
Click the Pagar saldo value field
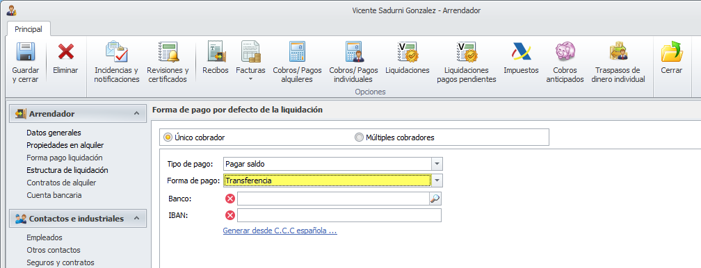(328, 164)
